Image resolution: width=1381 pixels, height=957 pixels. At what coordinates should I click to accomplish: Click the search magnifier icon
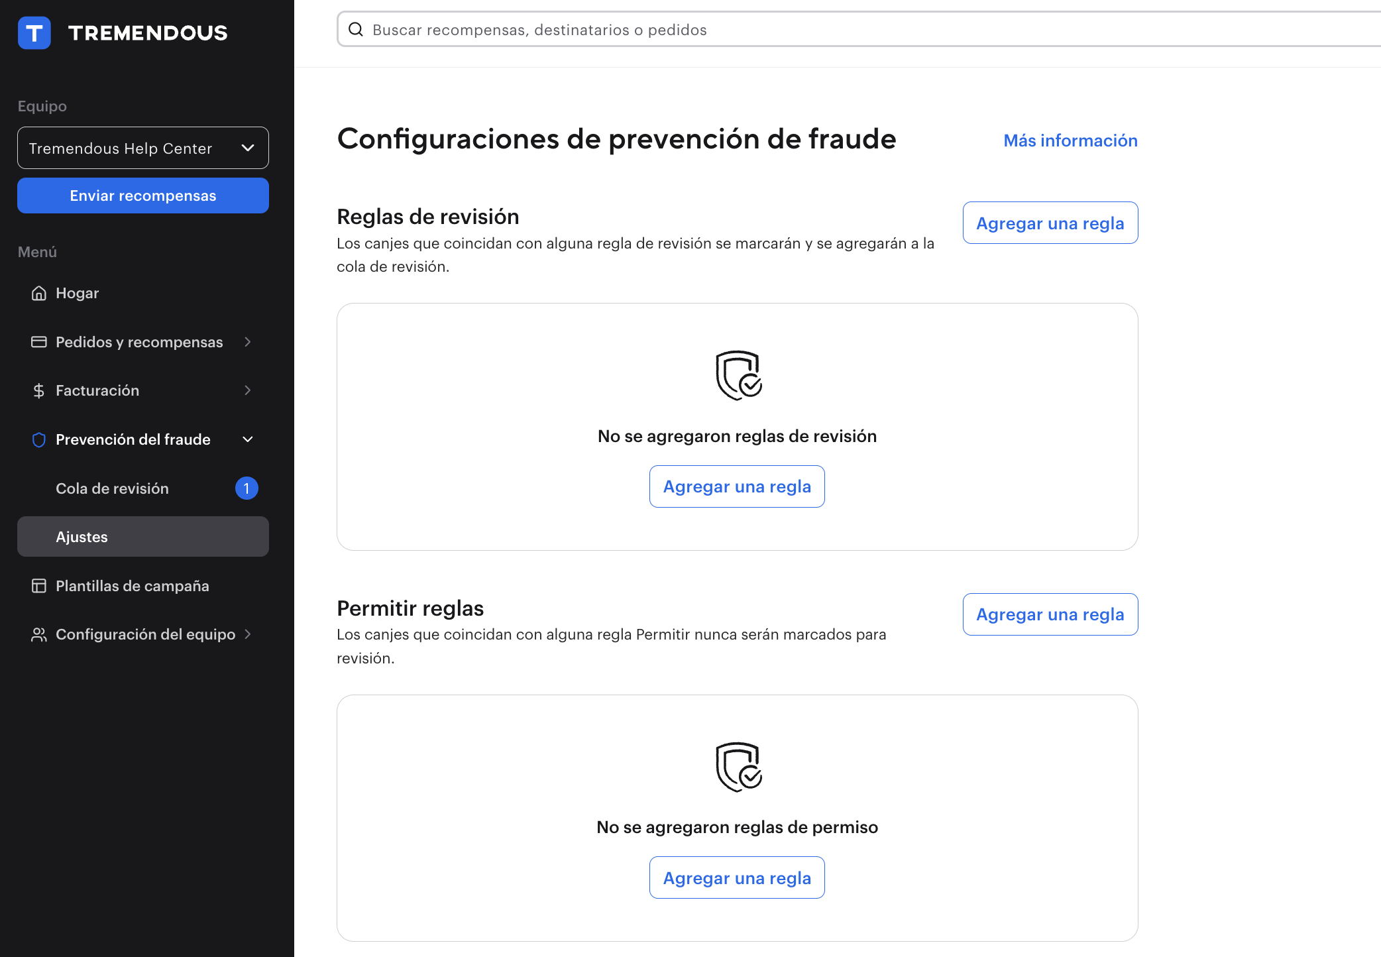tap(357, 29)
